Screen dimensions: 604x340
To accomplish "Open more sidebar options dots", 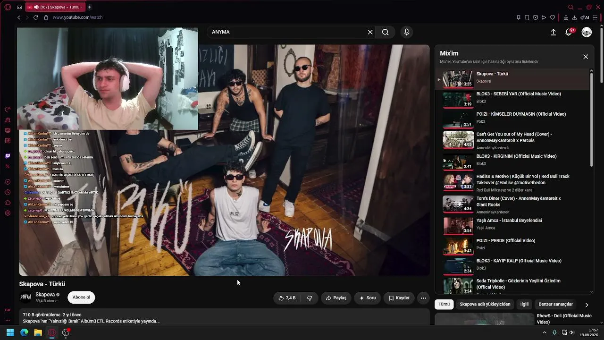I will point(8,320).
